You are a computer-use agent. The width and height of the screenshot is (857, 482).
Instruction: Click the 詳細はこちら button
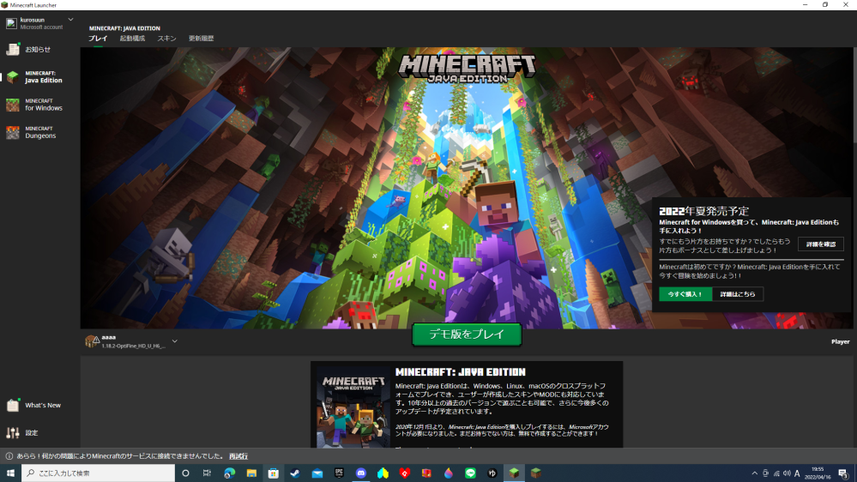pyautogui.click(x=737, y=294)
